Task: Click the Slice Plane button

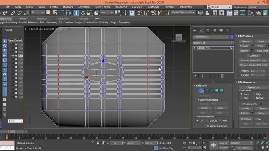Action: [245, 119]
